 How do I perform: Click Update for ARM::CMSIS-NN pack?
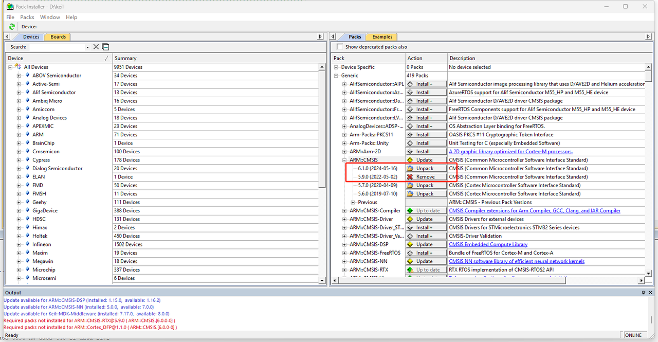pos(426,261)
